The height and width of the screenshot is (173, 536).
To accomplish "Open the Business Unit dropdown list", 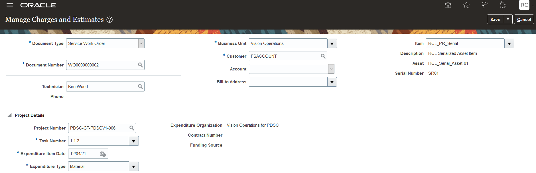I will (x=332, y=44).
